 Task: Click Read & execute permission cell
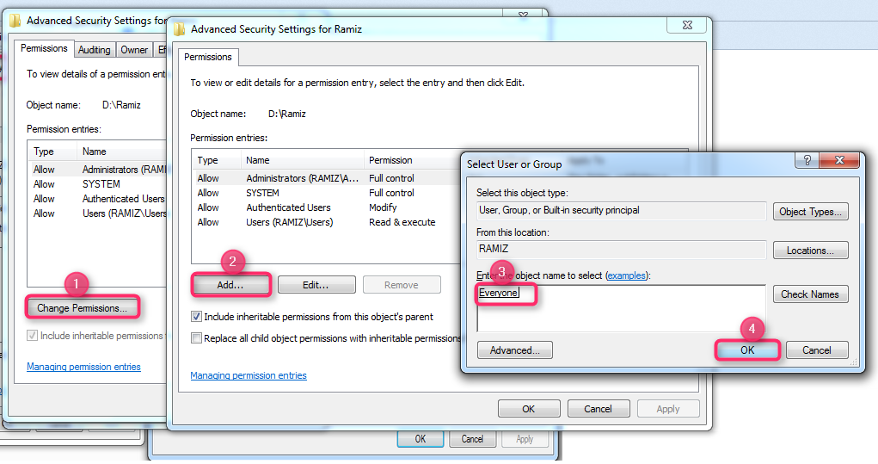coord(402,222)
